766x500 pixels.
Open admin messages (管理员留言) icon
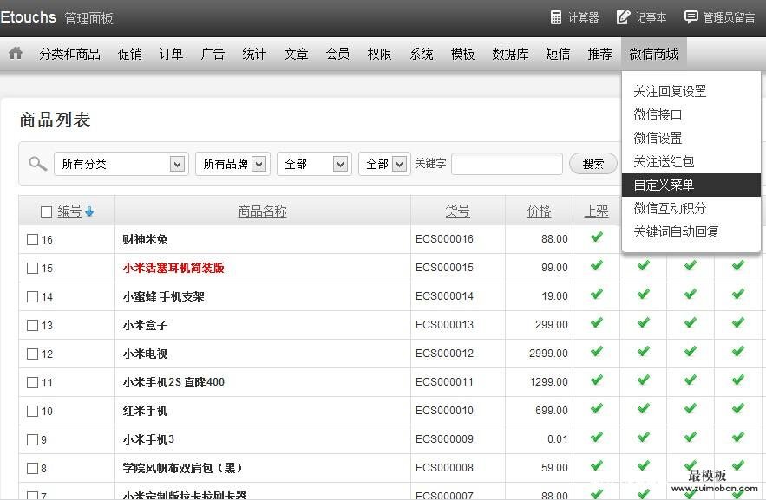pos(691,17)
